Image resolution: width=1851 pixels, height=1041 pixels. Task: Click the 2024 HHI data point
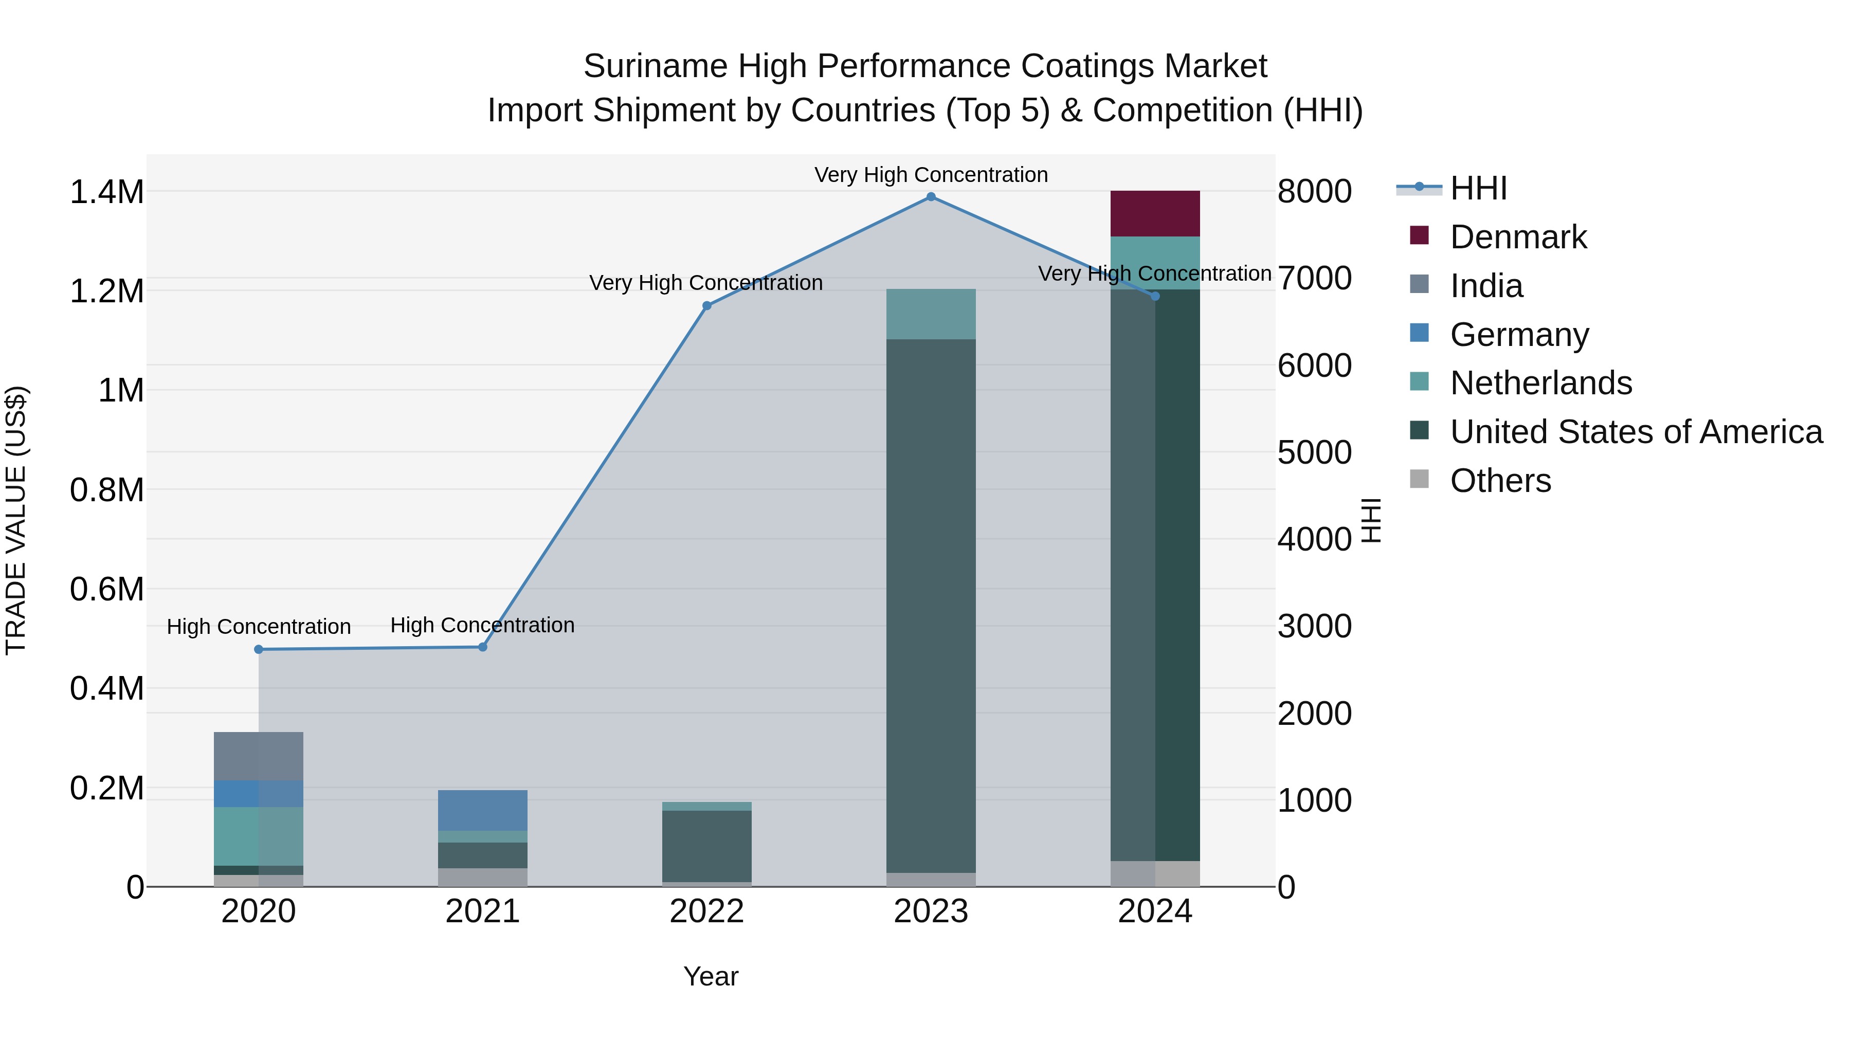(1155, 296)
